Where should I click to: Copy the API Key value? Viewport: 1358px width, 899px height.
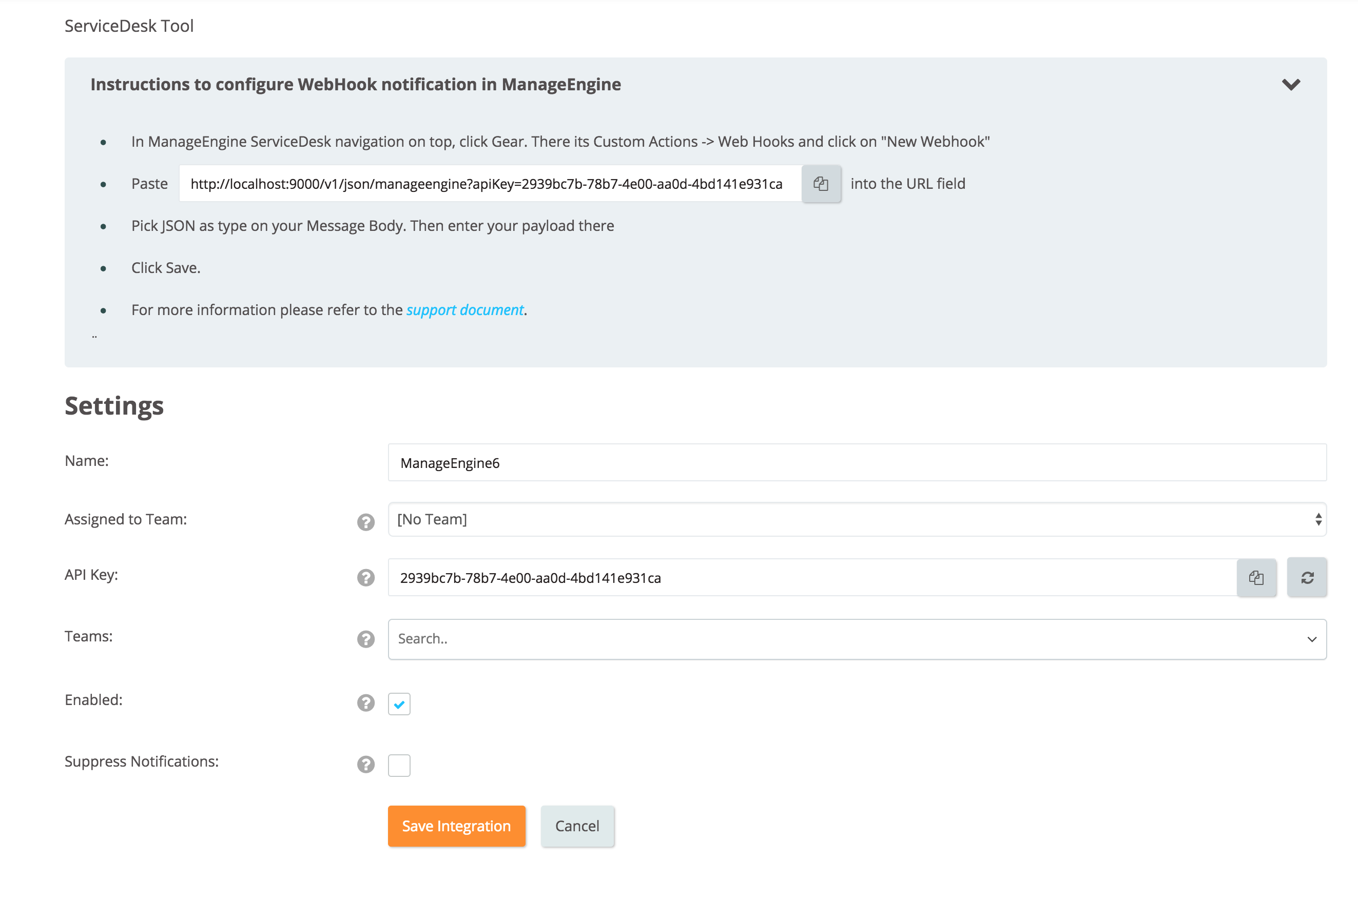click(x=1256, y=577)
